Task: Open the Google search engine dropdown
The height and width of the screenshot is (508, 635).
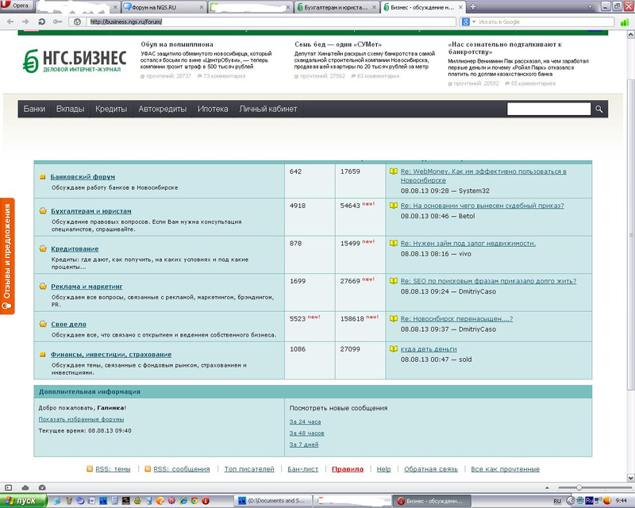Action: (475, 21)
